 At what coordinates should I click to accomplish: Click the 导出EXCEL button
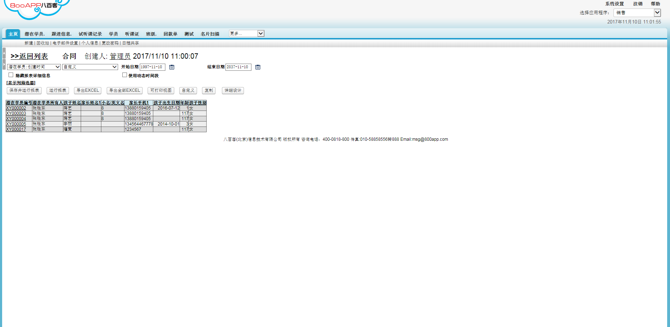88,91
